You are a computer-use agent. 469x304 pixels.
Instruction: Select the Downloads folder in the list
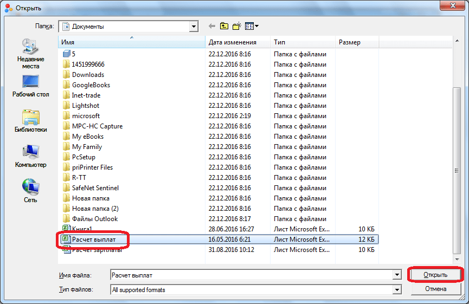[x=88, y=75]
